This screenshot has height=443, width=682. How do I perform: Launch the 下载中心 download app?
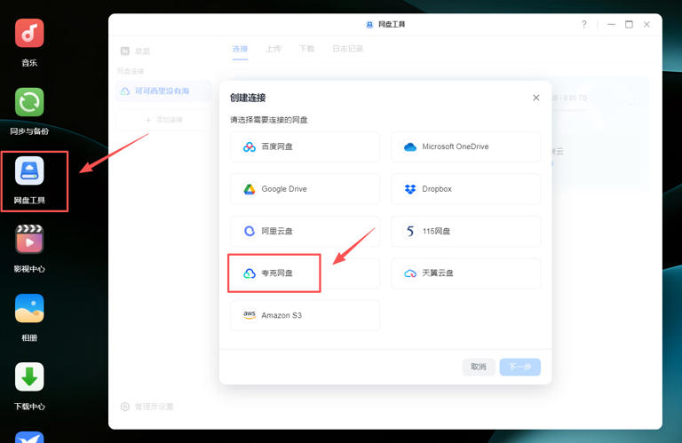point(29,377)
